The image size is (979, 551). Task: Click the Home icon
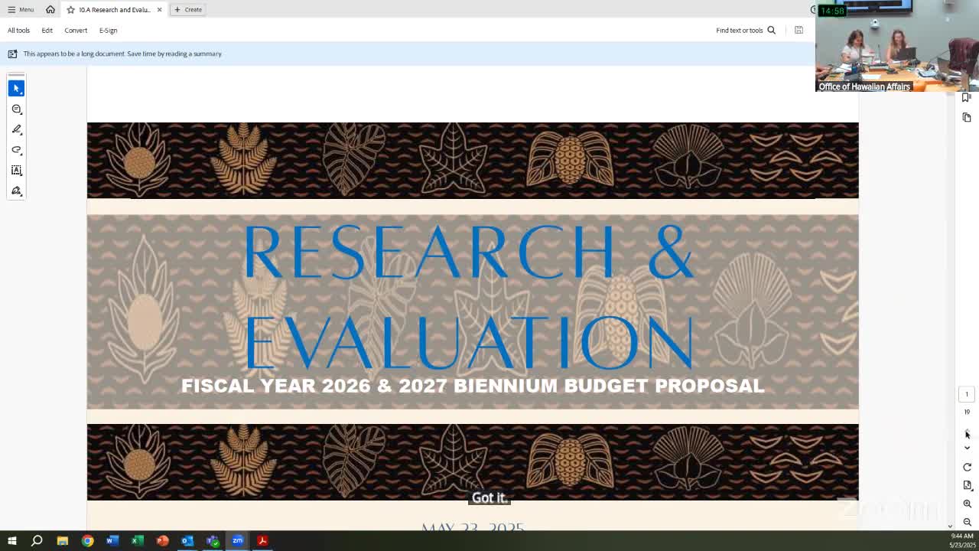[x=50, y=9]
